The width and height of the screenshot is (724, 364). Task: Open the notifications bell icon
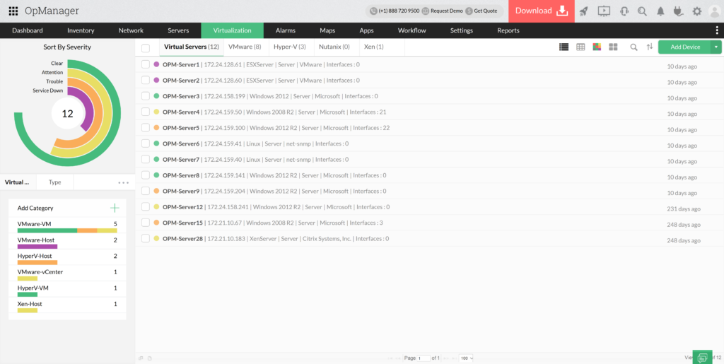pos(661,11)
